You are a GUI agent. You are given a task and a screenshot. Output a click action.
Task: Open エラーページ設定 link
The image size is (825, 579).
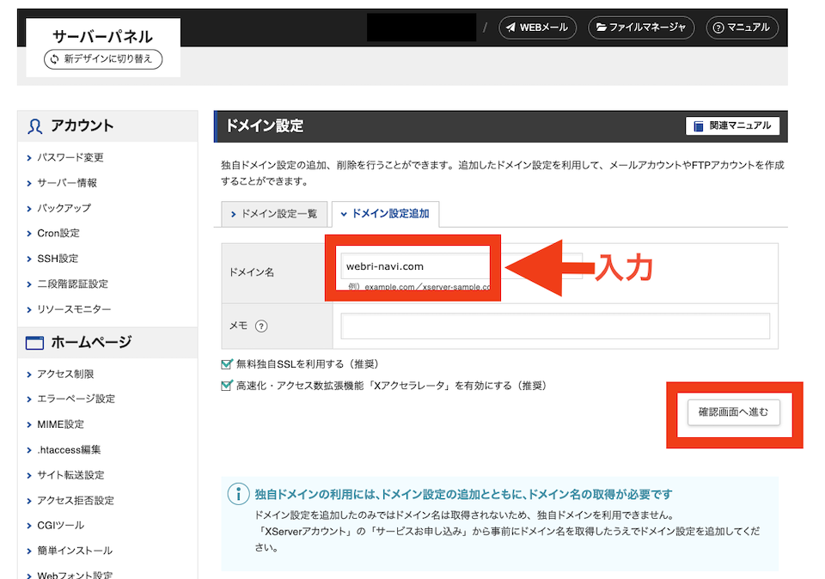click(76, 399)
